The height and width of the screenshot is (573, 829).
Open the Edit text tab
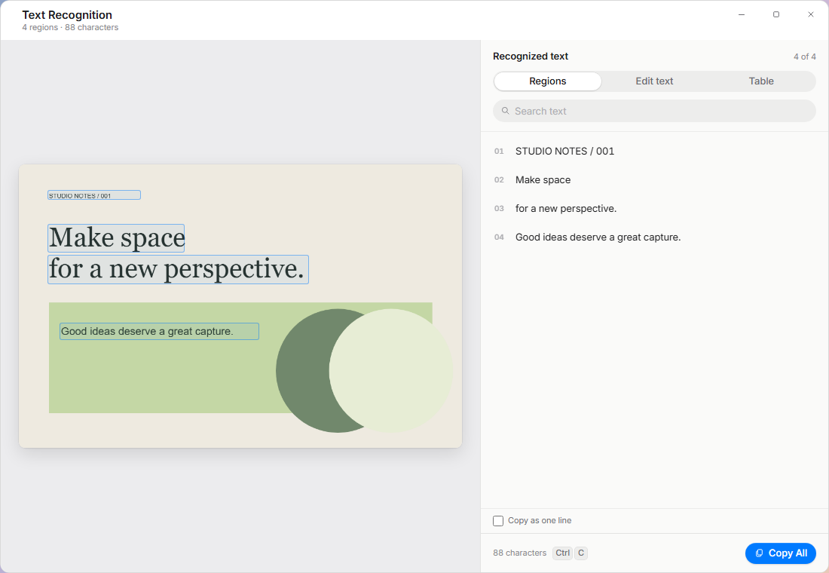pos(654,81)
